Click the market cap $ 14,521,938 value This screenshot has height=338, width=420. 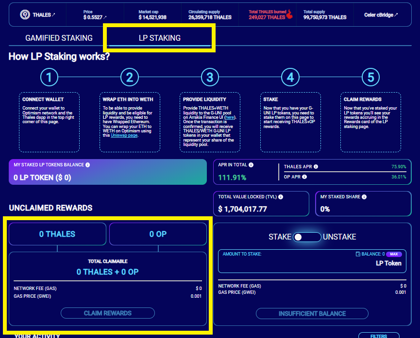[x=152, y=17]
